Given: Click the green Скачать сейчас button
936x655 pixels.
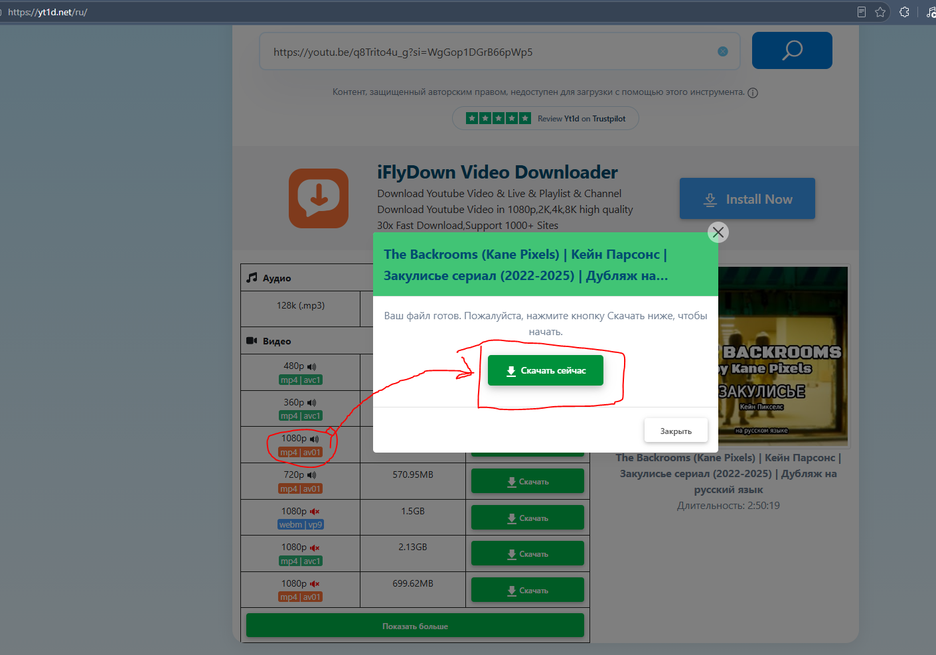Looking at the screenshot, I should pyautogui.click(x=546, y=370).
